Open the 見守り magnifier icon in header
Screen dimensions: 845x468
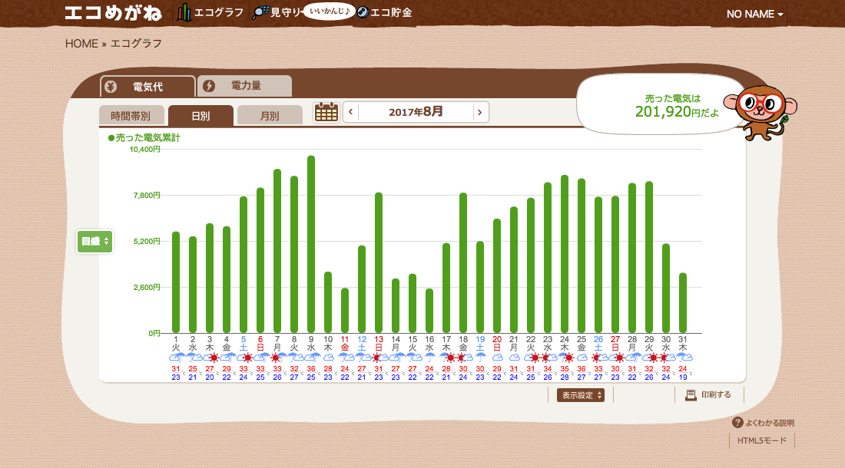click(x=260, y=12)
